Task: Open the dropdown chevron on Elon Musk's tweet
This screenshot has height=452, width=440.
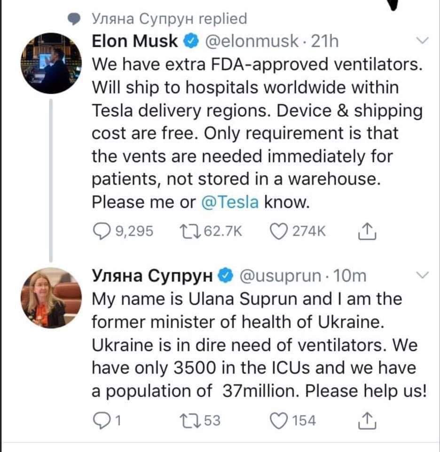Action: 422,41
